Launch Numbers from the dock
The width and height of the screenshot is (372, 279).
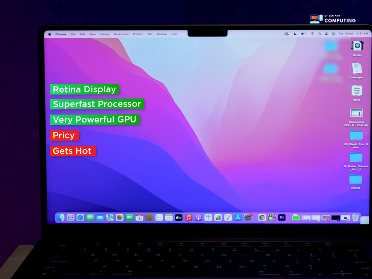click(218, 217)
